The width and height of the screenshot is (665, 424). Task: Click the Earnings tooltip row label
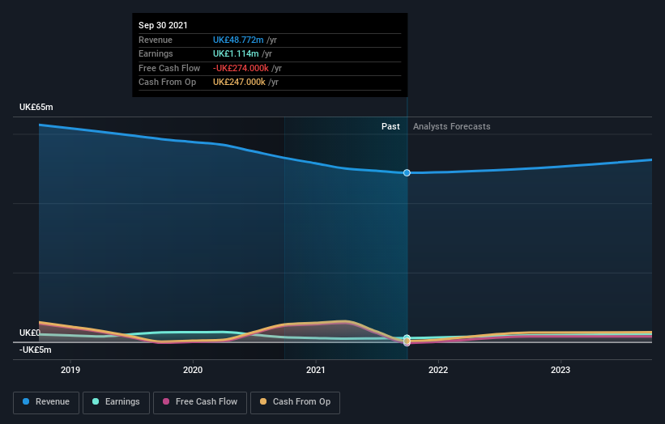(x=156, y=53)
